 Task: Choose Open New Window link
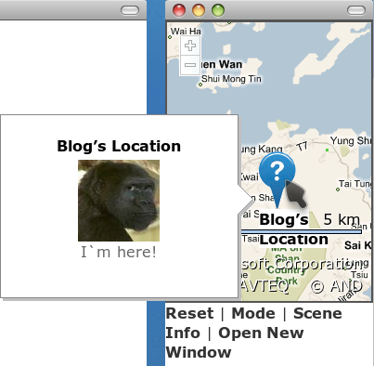pyautogui.click(x=235, y=343)
